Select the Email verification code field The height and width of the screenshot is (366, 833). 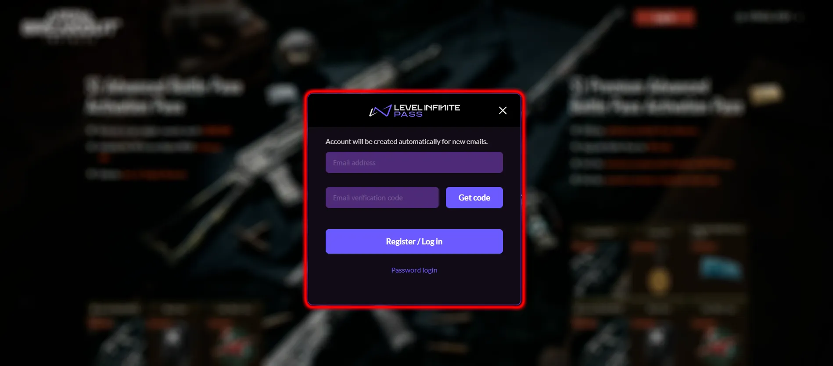click(x=382, y=197)
